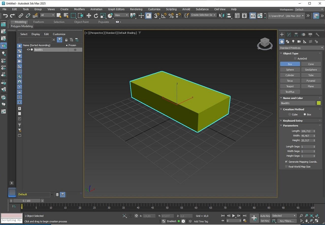Viewport: 325px width, 225px height.
Task: Switch to the Freeform ribbon tab
Action: tap(39, 22)
